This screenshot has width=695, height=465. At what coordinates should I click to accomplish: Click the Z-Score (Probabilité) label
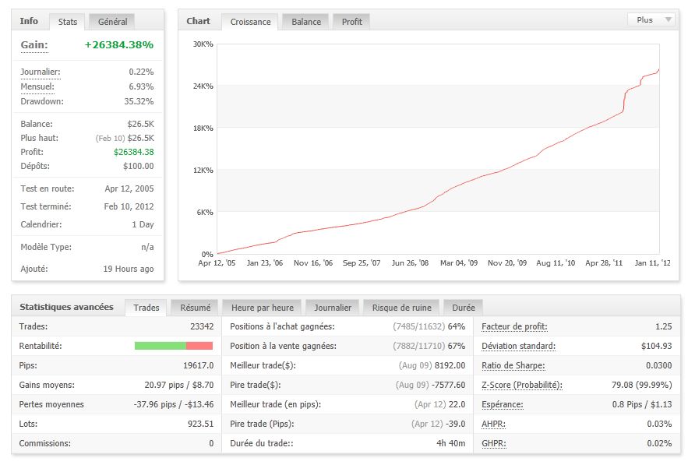pyautogui.click(x=521, y=385)
